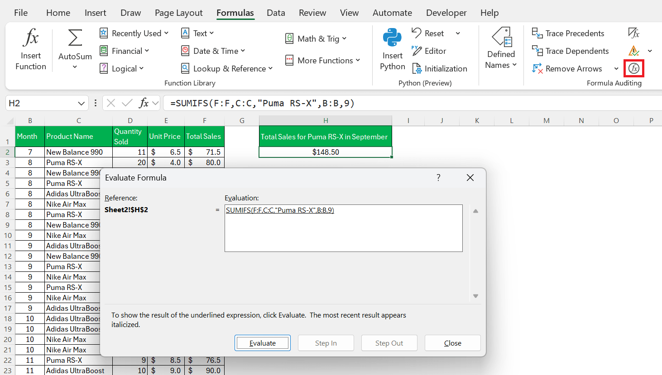
Task: Click the Python Reset button
Action: point(428,33)
